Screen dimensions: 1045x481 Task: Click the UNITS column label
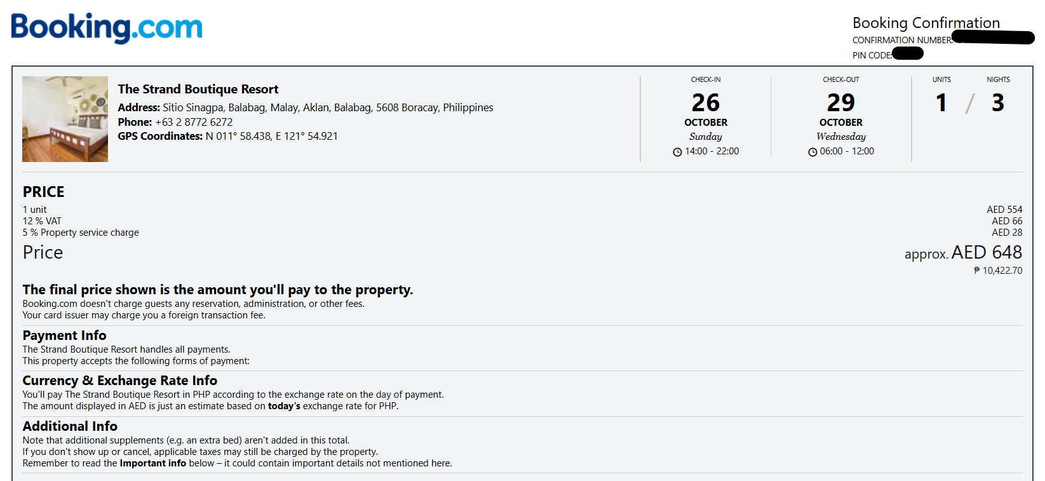tap(941, 80)
